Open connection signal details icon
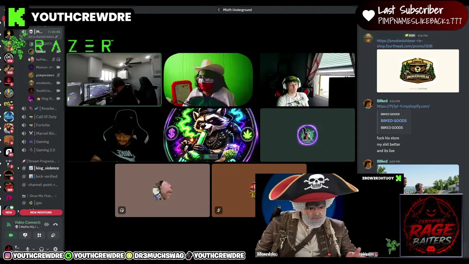469x264 pixels. click(9, 224)
